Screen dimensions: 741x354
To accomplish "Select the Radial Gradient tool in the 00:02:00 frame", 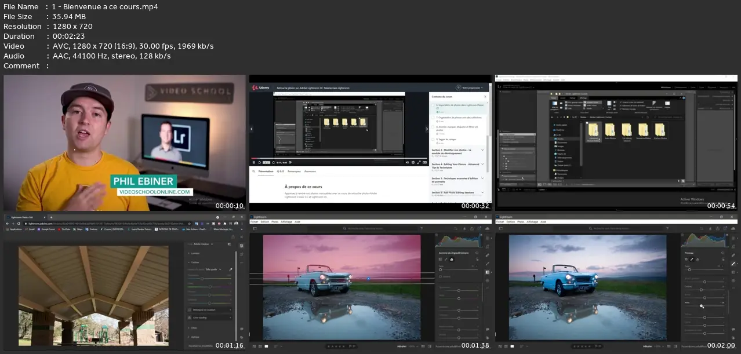I will 733,280.
